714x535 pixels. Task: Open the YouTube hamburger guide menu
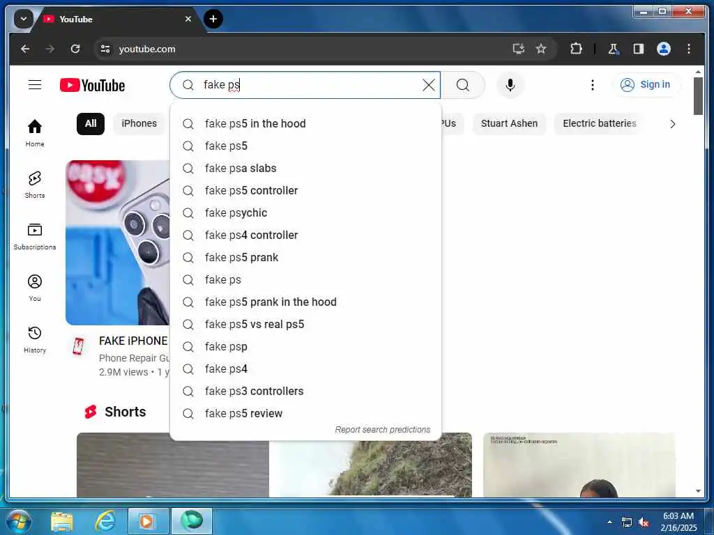(x=35, y=84)
